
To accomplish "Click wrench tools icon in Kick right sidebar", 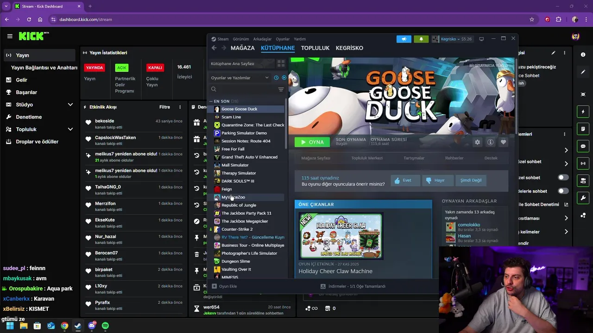I will pos(583,198).
